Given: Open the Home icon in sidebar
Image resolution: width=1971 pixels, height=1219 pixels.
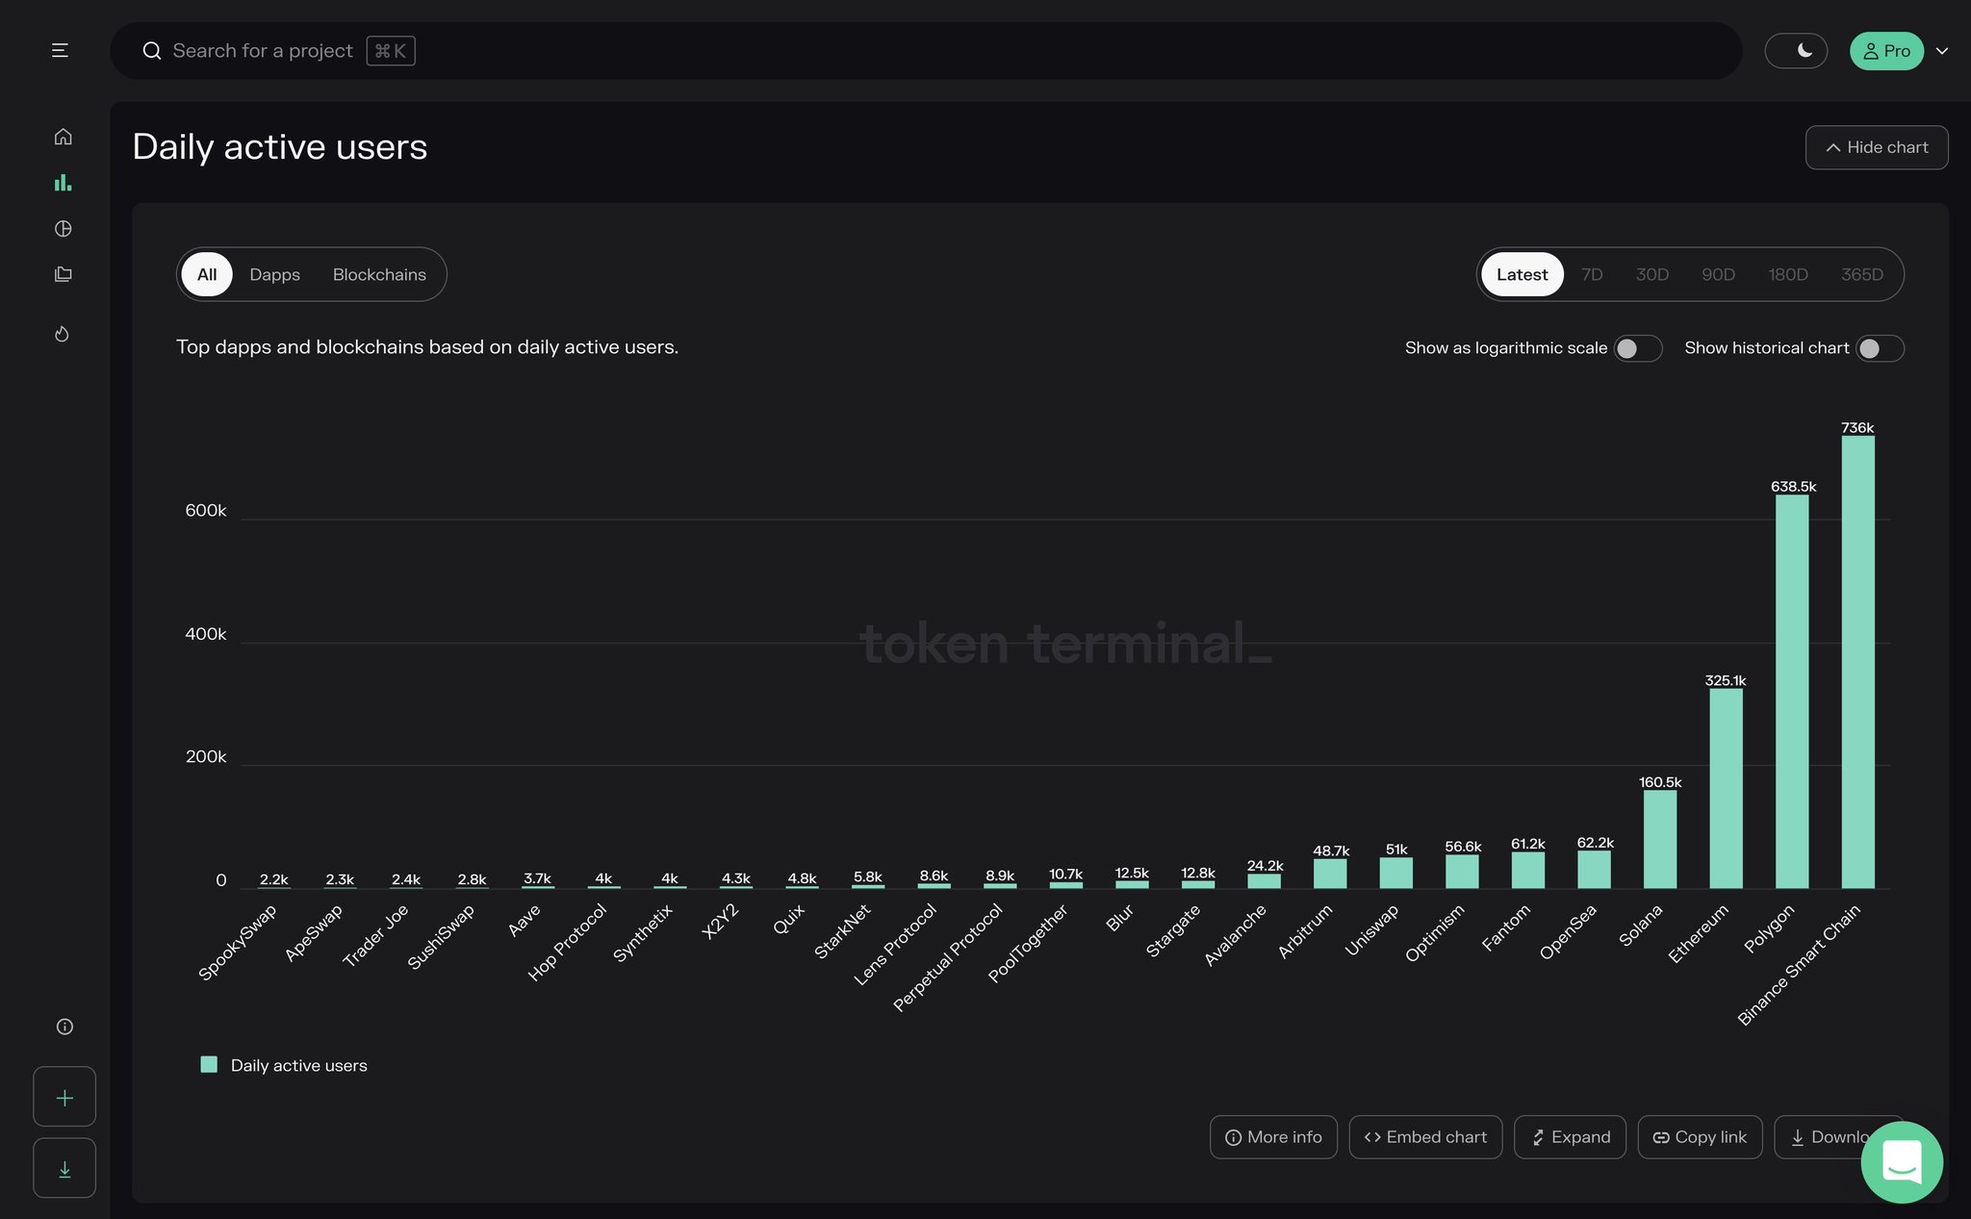Looking at the screenshot, I should coord(63,137).
